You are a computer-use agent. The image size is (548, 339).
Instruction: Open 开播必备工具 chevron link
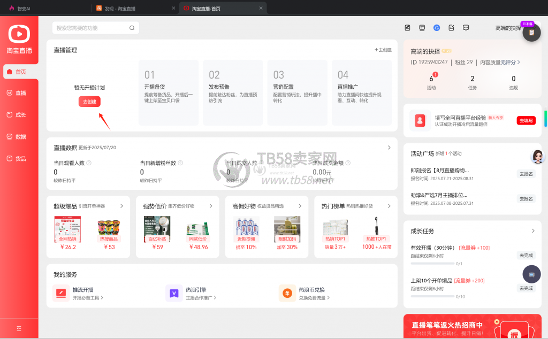pyautogui.click(x=88, y=298)
